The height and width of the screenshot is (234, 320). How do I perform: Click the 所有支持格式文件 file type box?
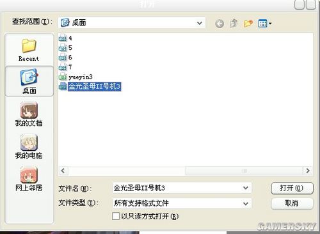(182, 203)
